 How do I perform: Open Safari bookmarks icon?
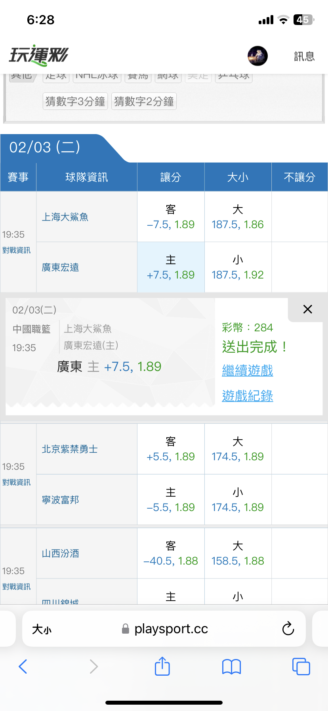[x=231, y=667]
